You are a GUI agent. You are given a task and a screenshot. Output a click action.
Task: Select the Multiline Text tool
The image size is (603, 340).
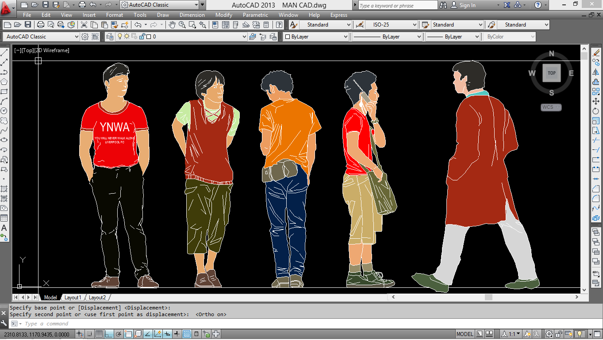click(x=4, y=228)
